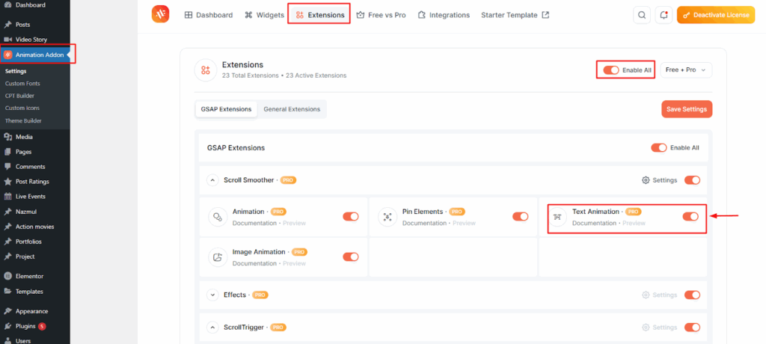Click the Plugins icon in sidebar
The image size is (766, 344).
(7, 326)
